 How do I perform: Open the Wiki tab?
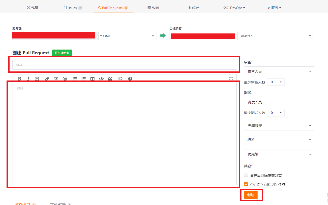(153, 8)
